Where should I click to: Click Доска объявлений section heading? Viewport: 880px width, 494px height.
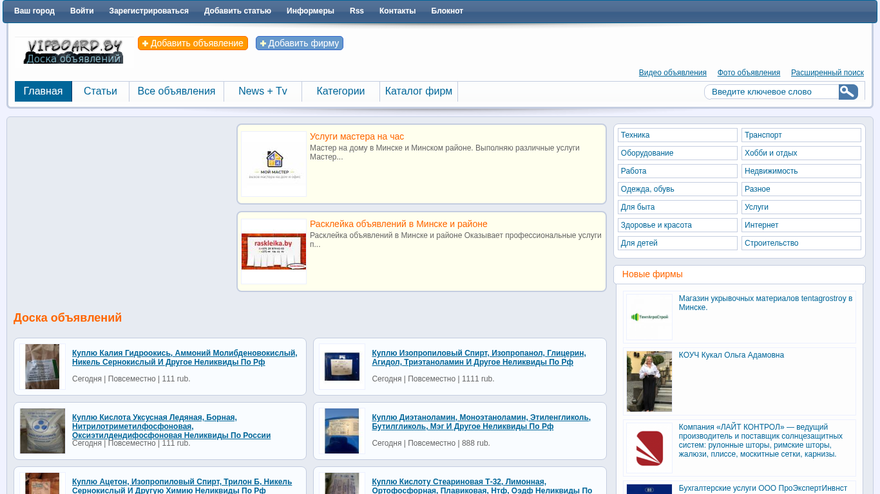(x=68, y=318)
